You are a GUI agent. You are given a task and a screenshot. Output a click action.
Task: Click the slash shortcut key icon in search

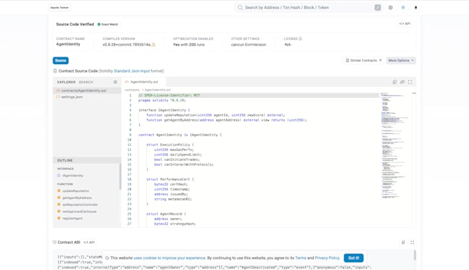(x=377, y=8)
